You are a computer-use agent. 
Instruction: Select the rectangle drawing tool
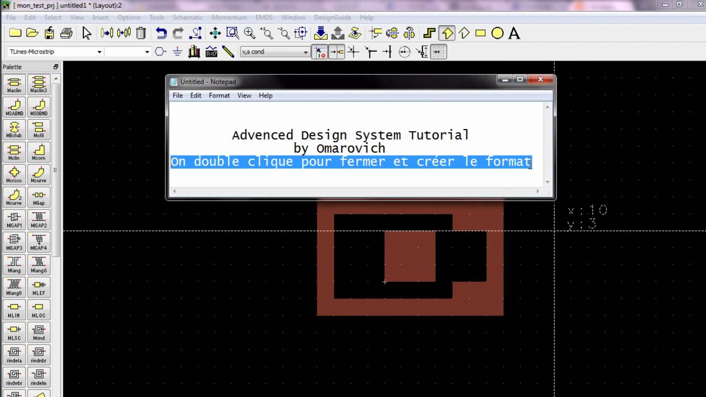coord(480,33)
